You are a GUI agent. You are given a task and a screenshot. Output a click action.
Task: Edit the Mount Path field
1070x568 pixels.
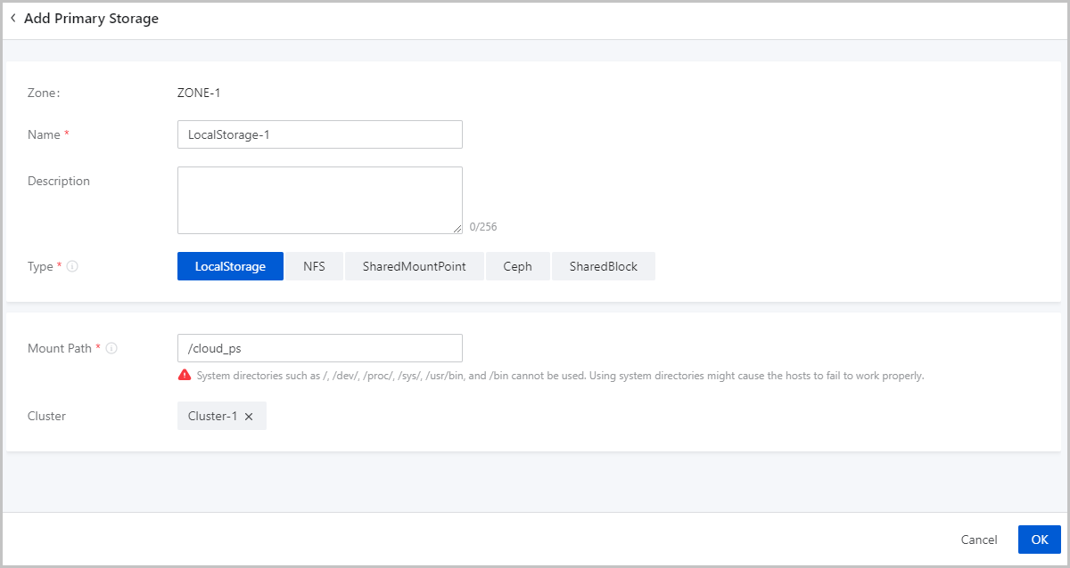click(x=320, y=348)
